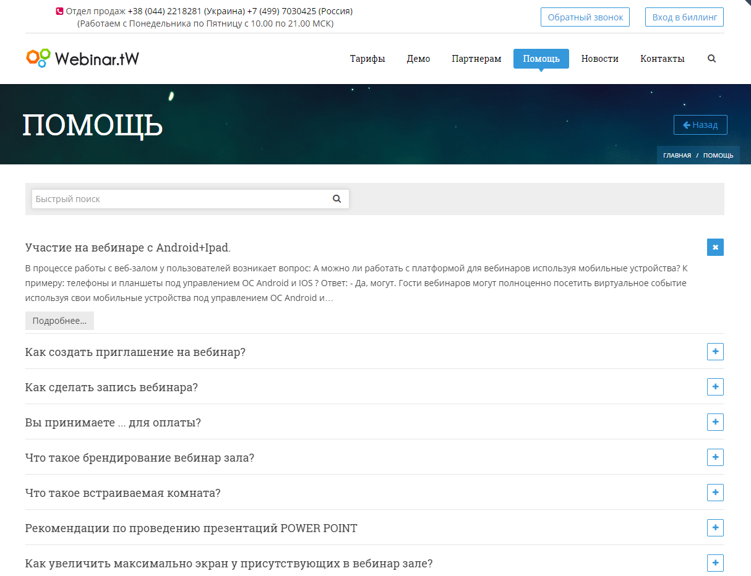Open site search magnifier in navigation bar
The width and height of the screenshot is (751, 576).
pyautogui.click(x=711, y=59)
